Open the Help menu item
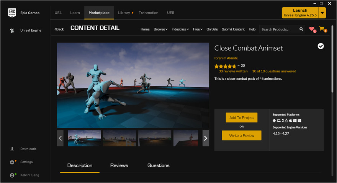Viewport: 337px width, 183px height. 252,29
